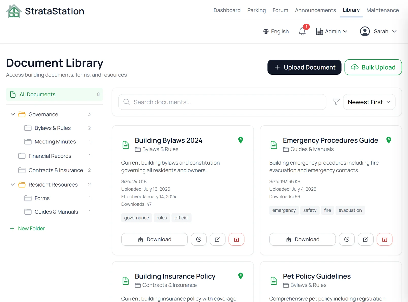408x302 pixels.
Task: Click the user avatar icon beside Sarah
Action: point(365,31)
